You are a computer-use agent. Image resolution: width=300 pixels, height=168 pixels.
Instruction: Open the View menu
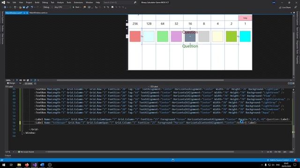pyautogui.click(x=21, y=2)
